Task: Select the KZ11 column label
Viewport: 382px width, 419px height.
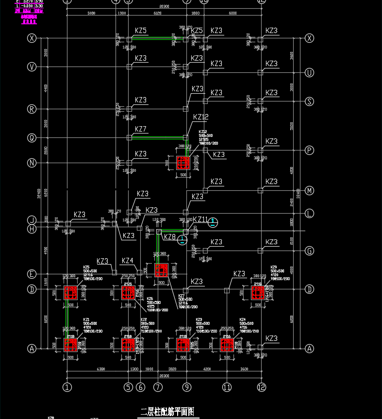Action: (x=200, y=219)
